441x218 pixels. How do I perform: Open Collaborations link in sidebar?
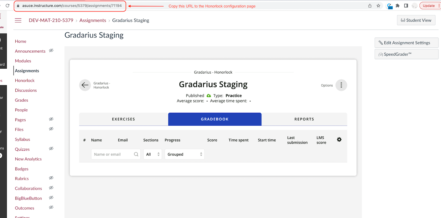(x=28, y=189)
